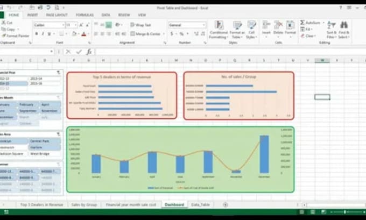The height and width of the screenshot is (220, 366).
Task: Click the Clear button
Action: point(308,36)
